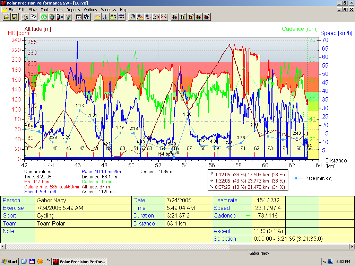Click the time swap arrows icon
Image resolution: width=355 pixels, height=266 pixels.
tap(156, 17)
